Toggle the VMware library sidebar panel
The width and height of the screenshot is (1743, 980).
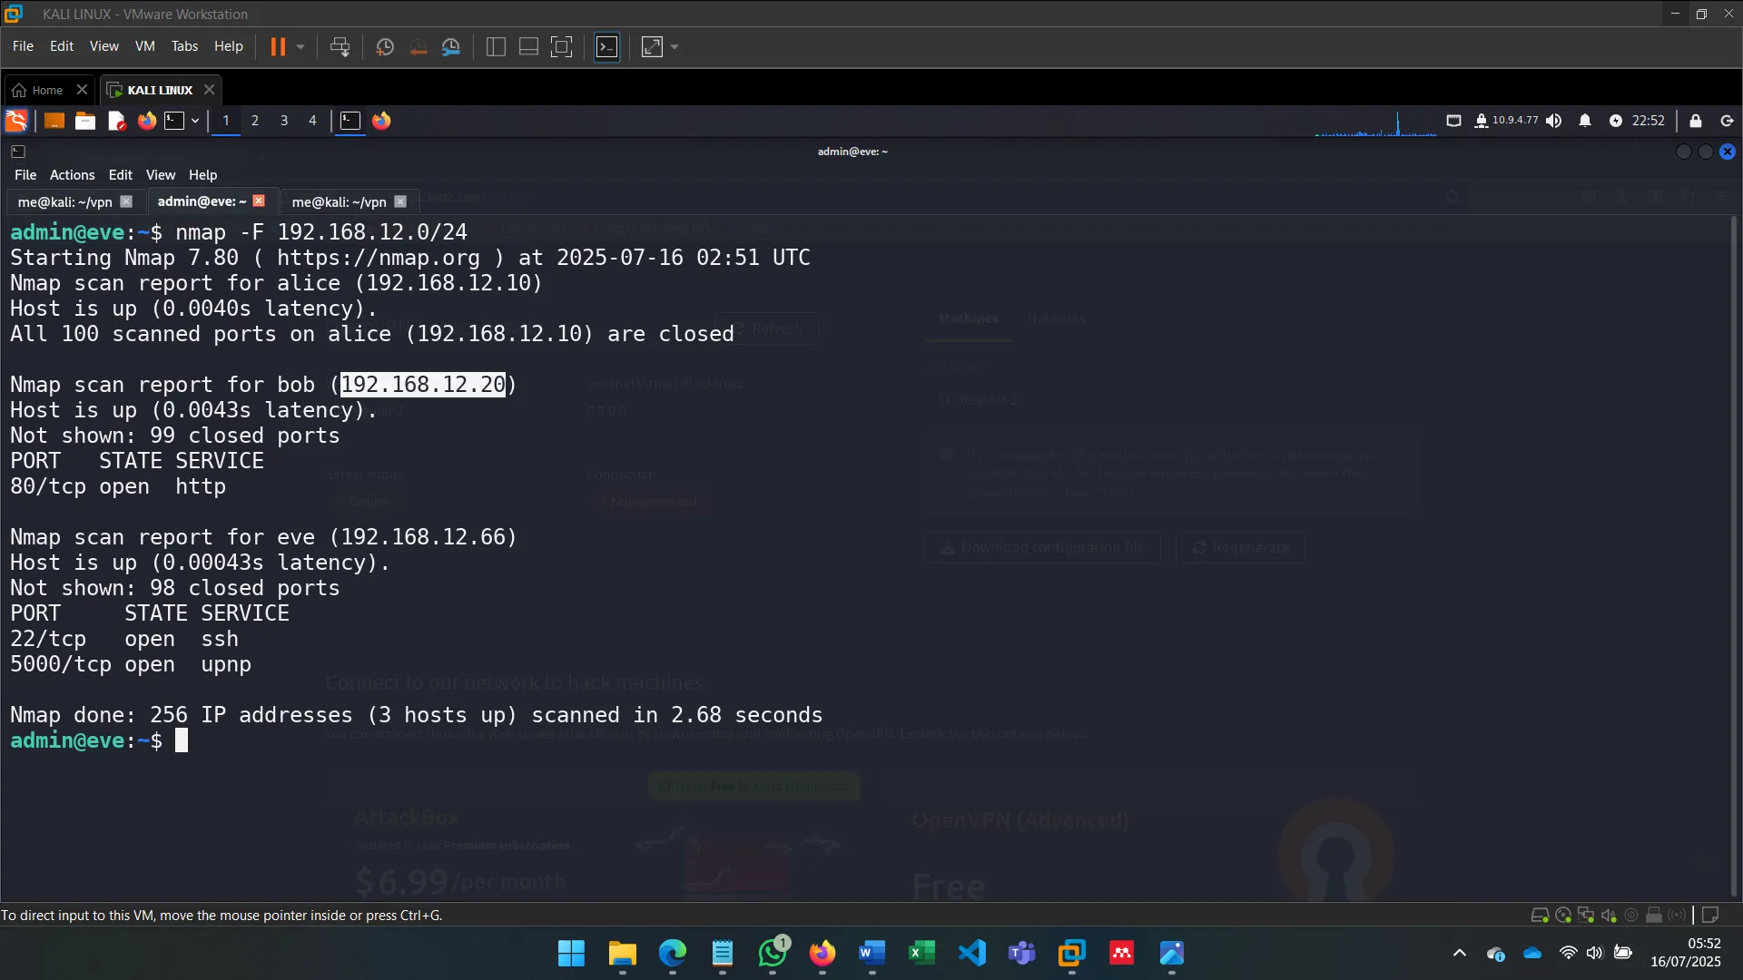click(x=495, y=46)
